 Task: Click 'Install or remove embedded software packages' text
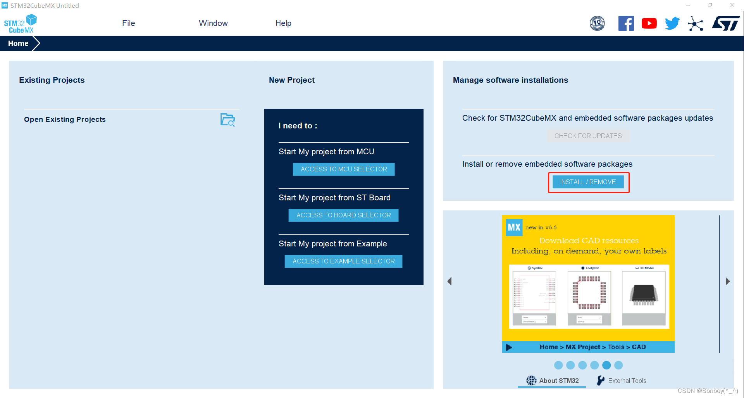click(547, 164)
